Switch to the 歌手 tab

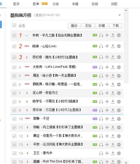click(17, 4)
